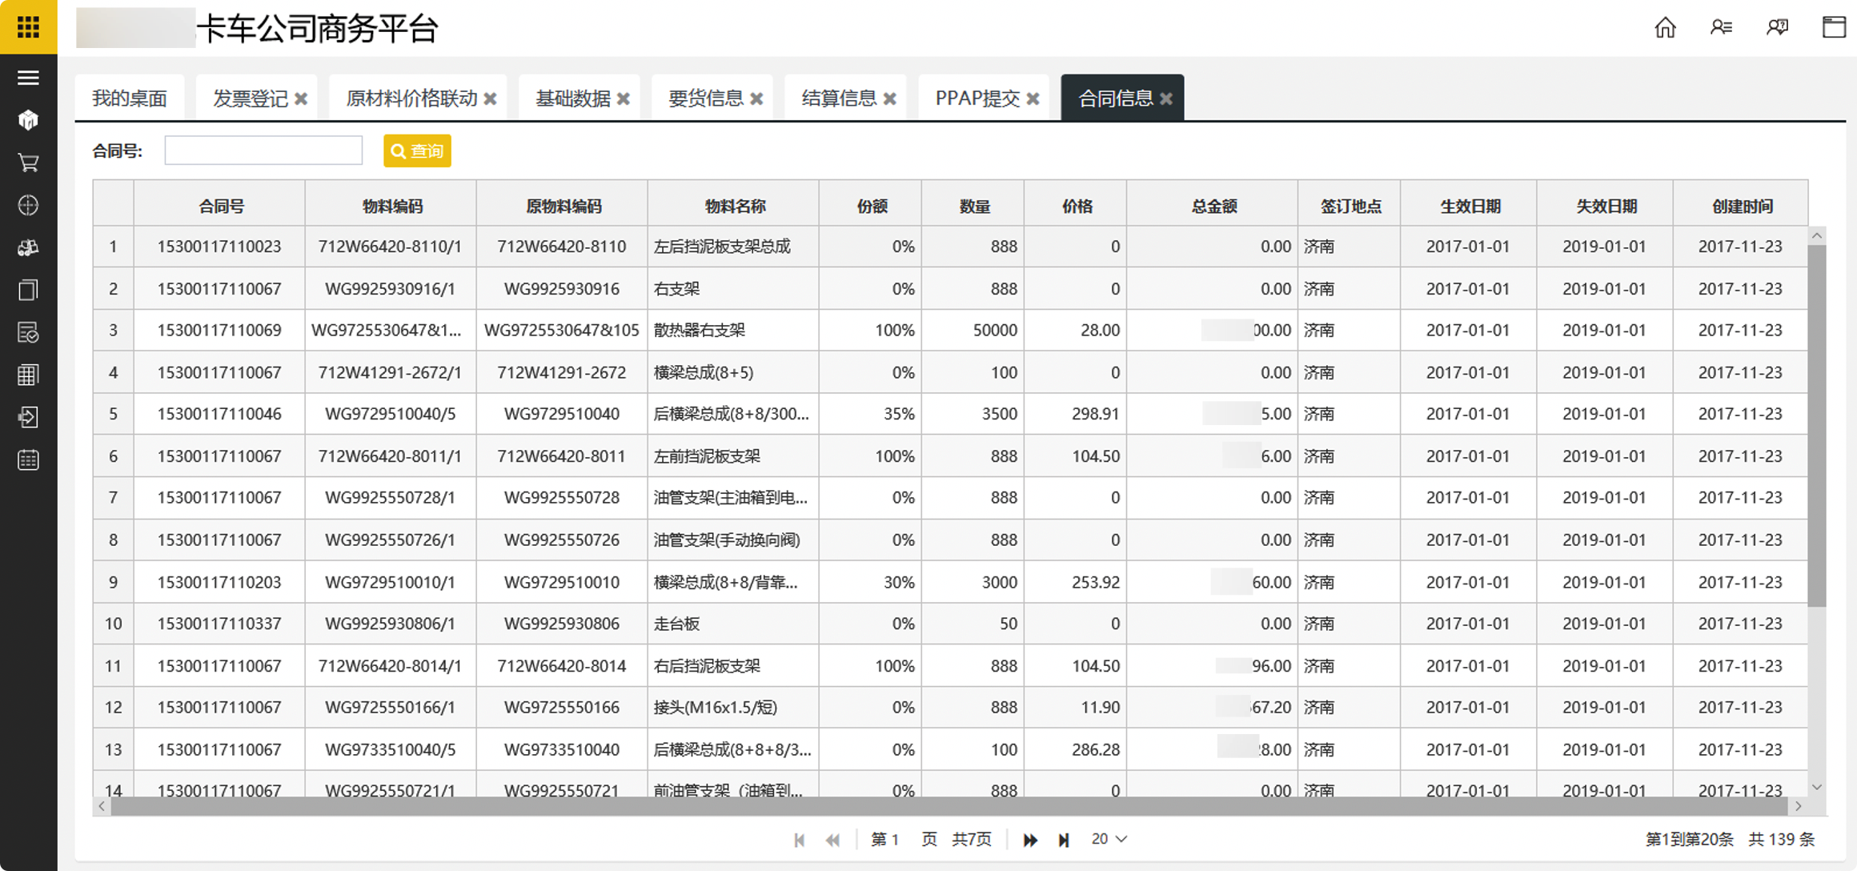Toggle the hamburger sidebar menu
Image resolution: width=1857 pixels, height=871 pixels.
click(28, 78)
